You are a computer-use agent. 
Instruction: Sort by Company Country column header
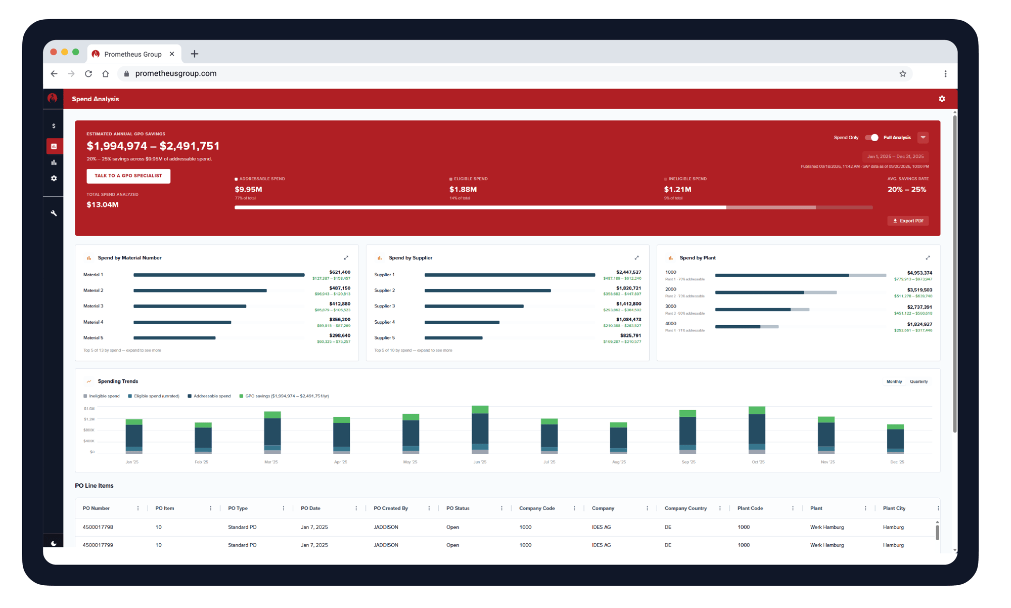685,508
